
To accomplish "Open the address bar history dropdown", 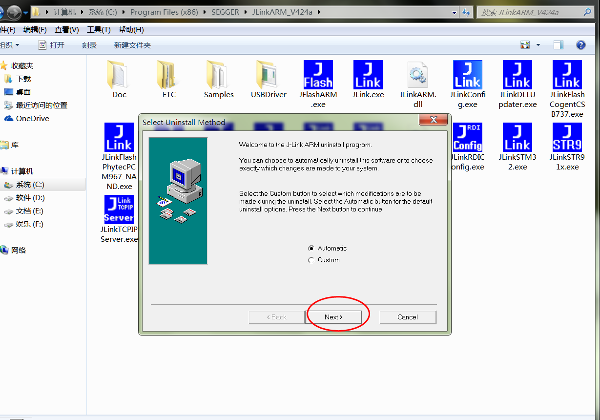I will pyautogui.click(x=454, y=12).
